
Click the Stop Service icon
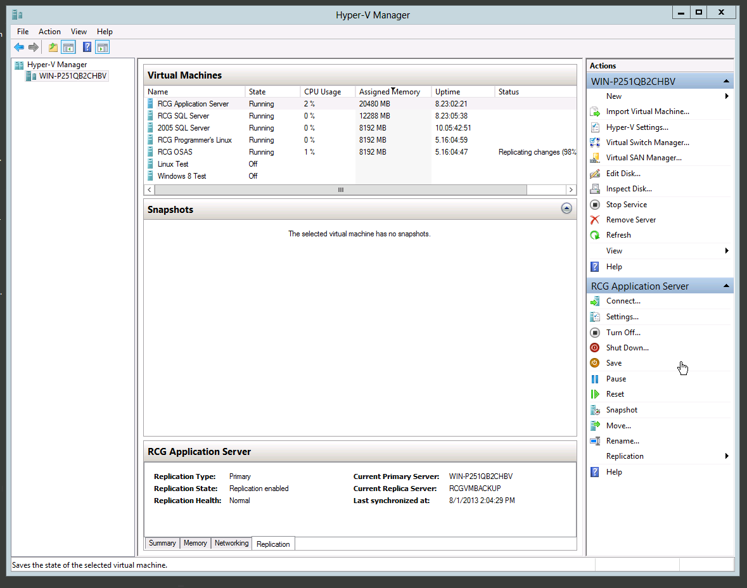pos(595,205)
